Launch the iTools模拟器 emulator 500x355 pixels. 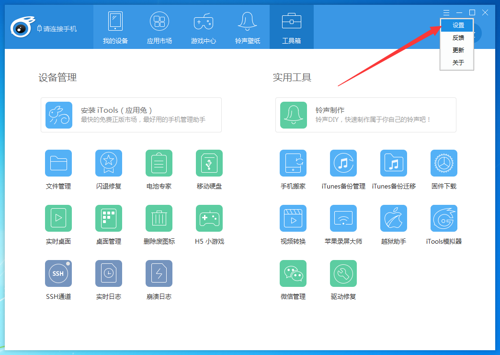pyautogui.click(x=443, y=224)
